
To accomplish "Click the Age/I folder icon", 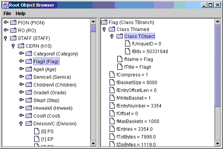I will [29, 69].
